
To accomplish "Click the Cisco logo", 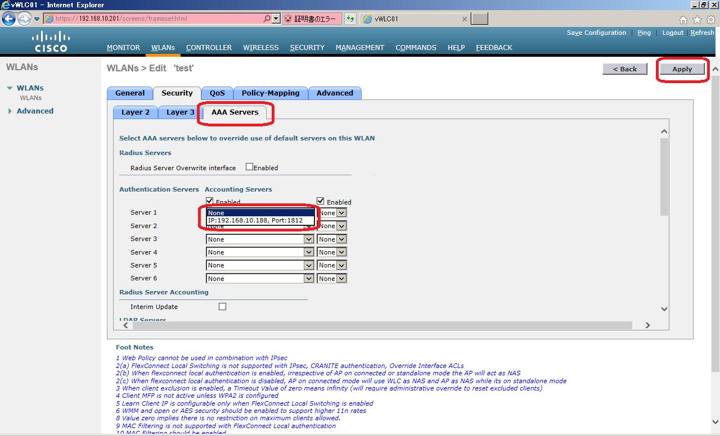I will pyautogui.click(x=51, y=42).
